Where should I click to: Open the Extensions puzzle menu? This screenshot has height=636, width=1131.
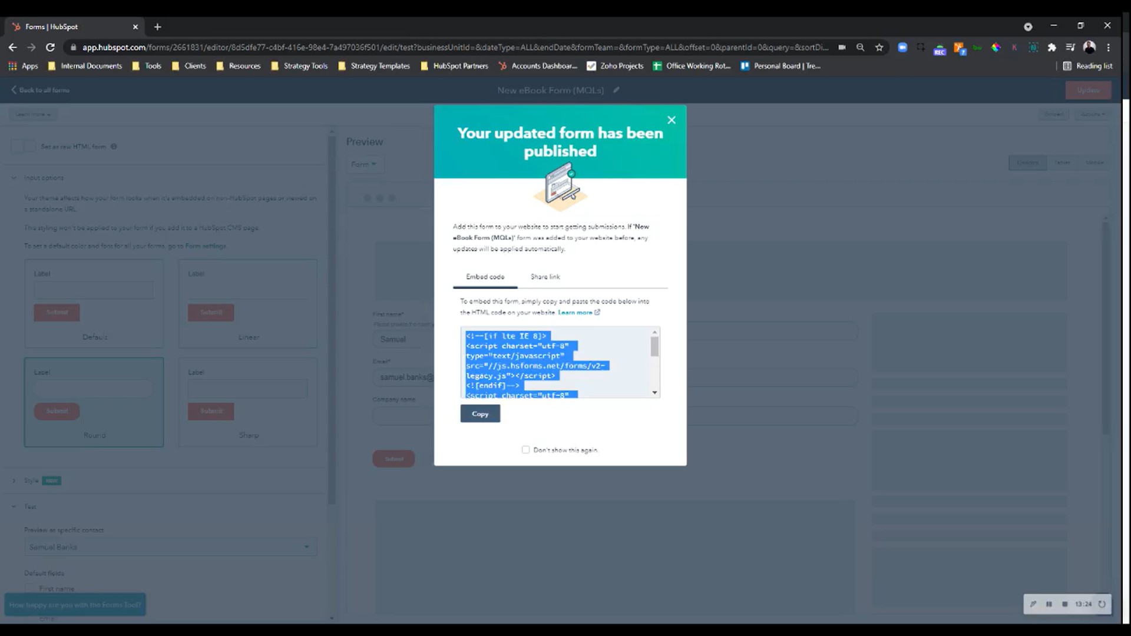coord(1052,47)
